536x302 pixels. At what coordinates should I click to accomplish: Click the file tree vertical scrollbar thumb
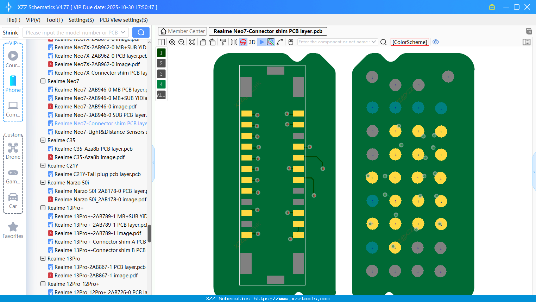click(x=149, y=233)
